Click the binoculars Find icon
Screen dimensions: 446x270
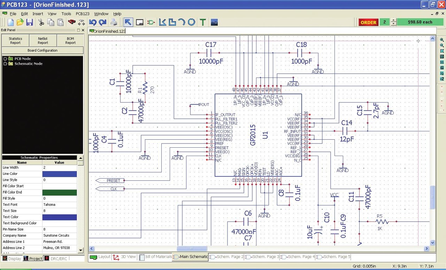(72, 22)
